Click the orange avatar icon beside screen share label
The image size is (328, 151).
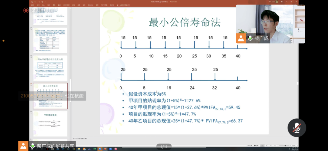(23, 146)
